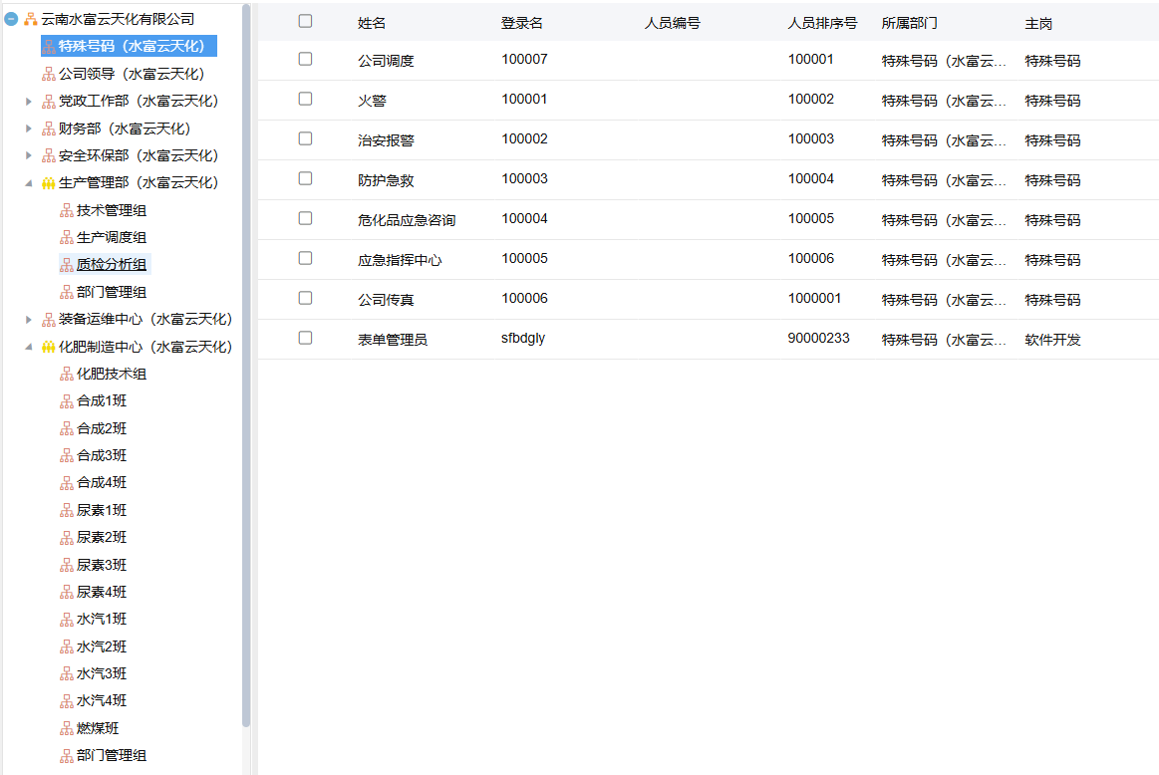Click the department icon next to 公司领导
The height and width of the screenshot is (775, 1159).
[49, 74]
